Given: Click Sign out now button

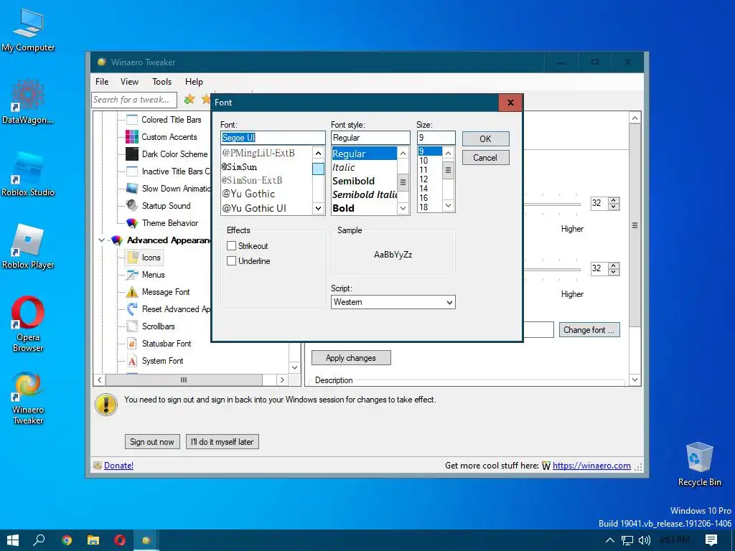Looking at the screenshot, I should click(x=152, y=442).
